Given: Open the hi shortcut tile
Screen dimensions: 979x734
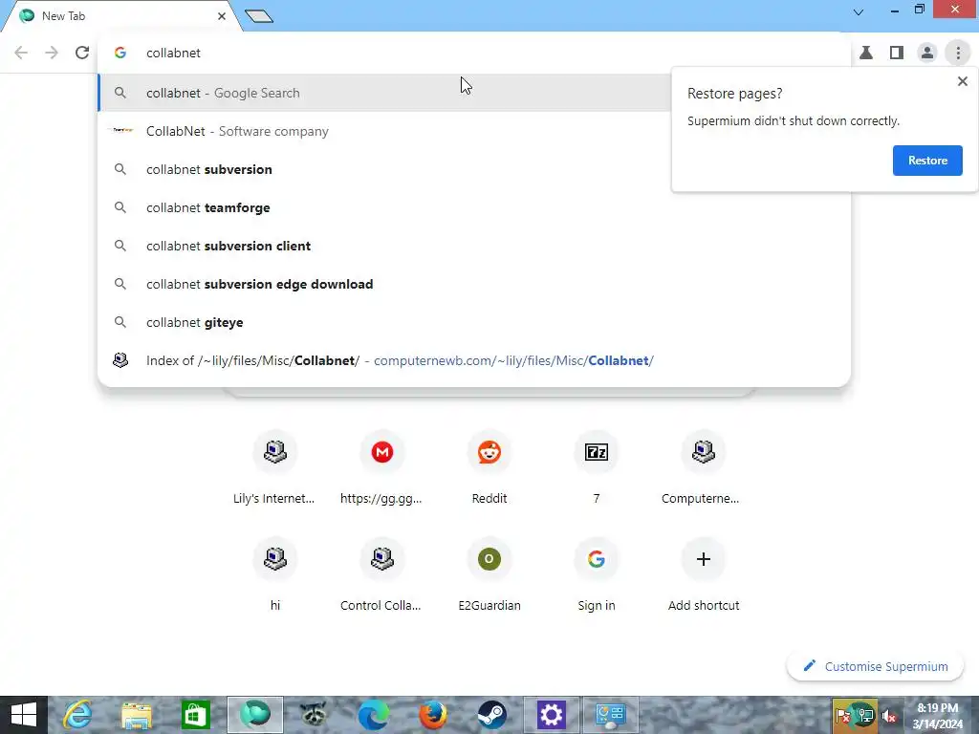Looking at the screenshot, I should [274, 574].
